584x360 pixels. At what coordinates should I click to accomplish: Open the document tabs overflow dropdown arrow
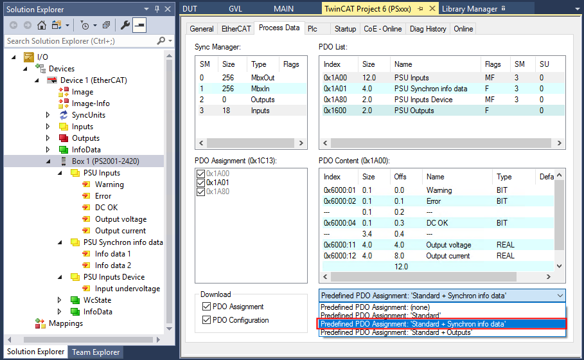[577, 9]
